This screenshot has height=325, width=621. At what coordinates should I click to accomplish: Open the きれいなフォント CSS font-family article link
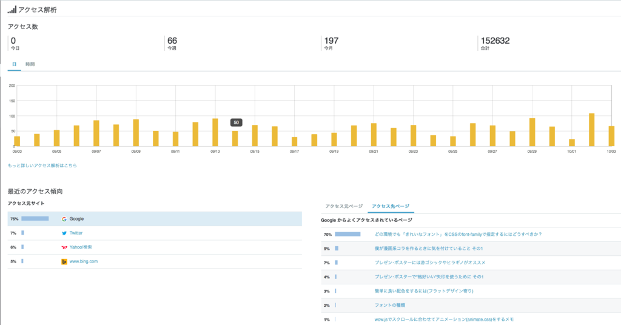click(458, 234)
